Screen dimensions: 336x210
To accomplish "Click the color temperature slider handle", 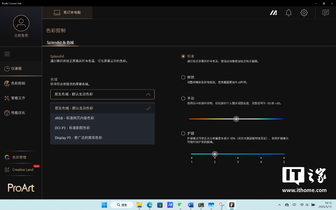I will coord(236,119).
